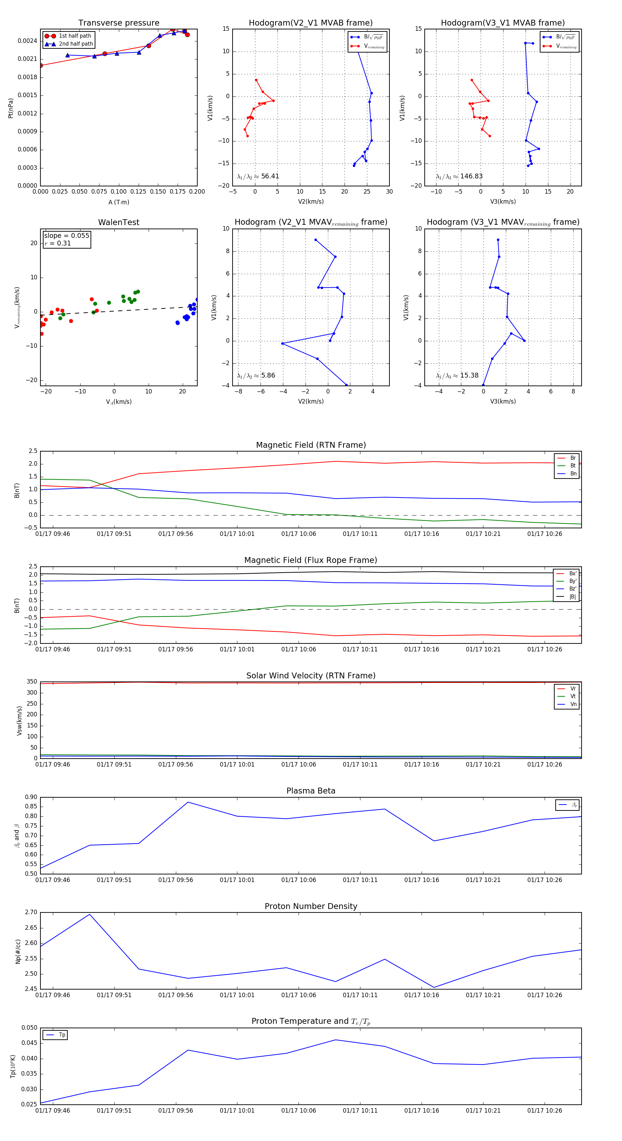Click the beta_p legend in Plasma Beta plot
This screenshot has height=1141, width=622.
pyautogui.click(x=567, y=805)
